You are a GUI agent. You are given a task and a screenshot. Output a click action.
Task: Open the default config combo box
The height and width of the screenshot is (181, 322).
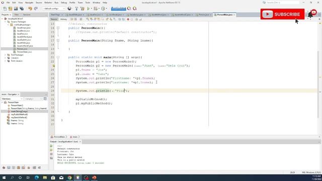(54, 9)
